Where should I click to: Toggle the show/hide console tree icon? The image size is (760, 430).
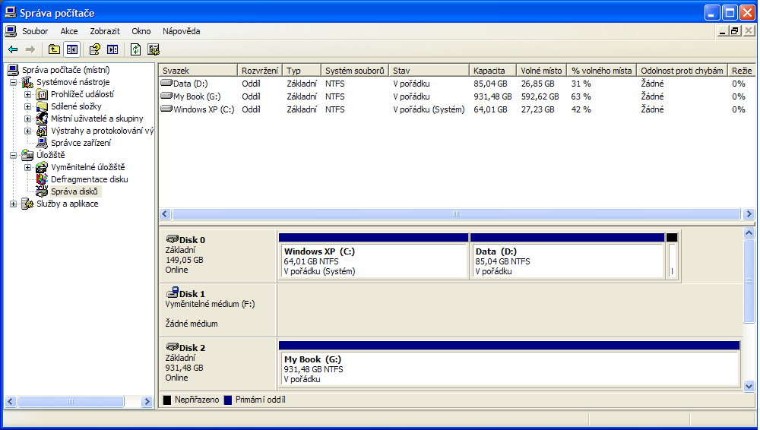tap(71, 49)
